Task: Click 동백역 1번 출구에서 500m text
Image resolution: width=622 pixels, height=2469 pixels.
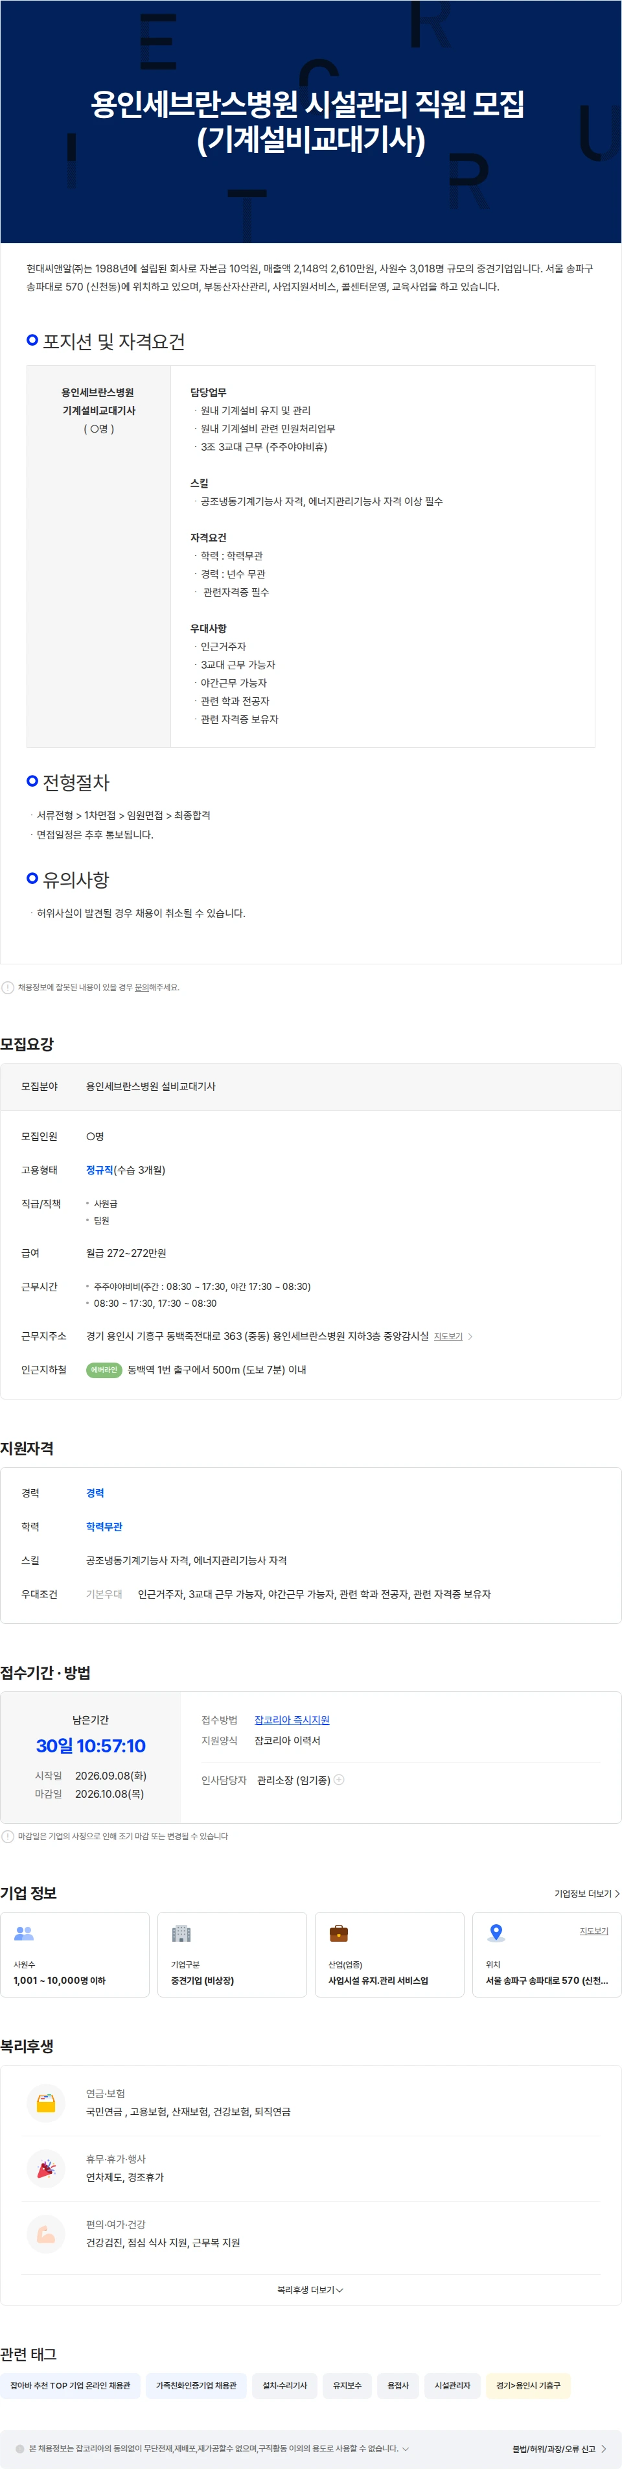Action: tap(217, 1370)
